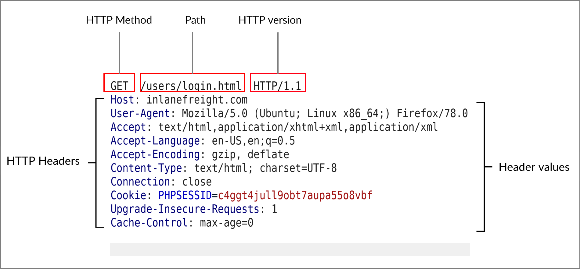Click the gray bar below the headers

click(290, 250)
